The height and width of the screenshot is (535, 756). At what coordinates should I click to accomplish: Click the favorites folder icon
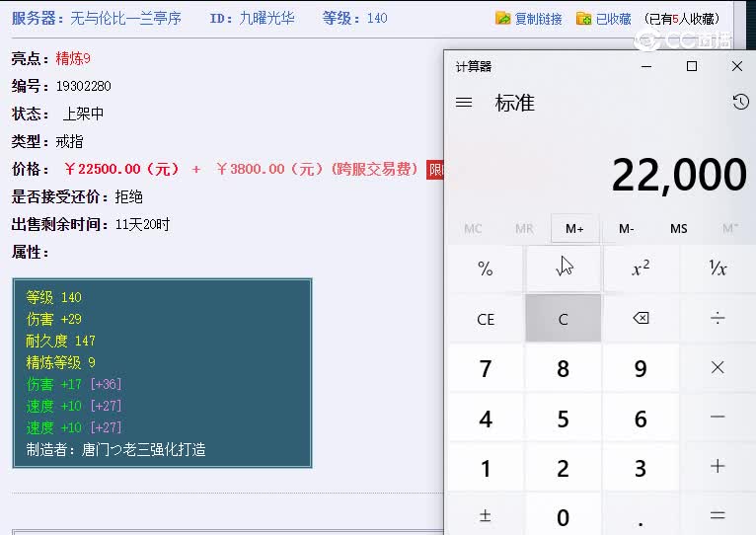tap(583, 19)
